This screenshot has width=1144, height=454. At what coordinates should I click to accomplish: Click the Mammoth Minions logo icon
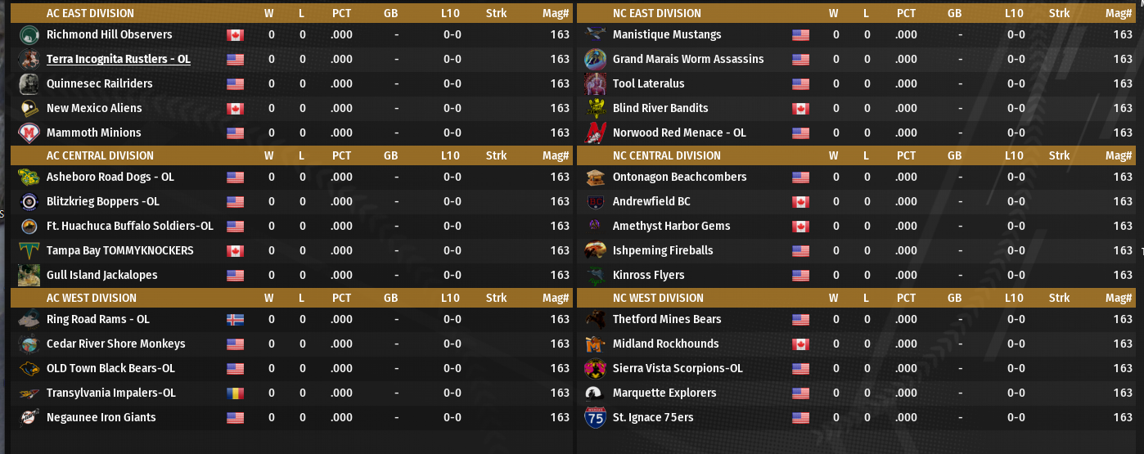click(29, 133)
